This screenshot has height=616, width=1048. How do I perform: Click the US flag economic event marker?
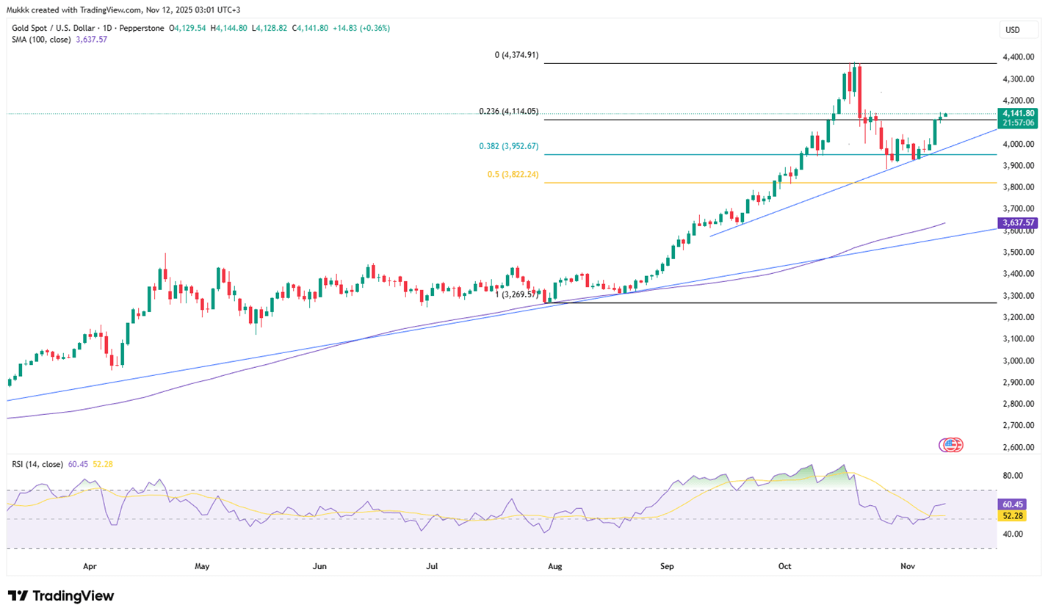(953, 444)
